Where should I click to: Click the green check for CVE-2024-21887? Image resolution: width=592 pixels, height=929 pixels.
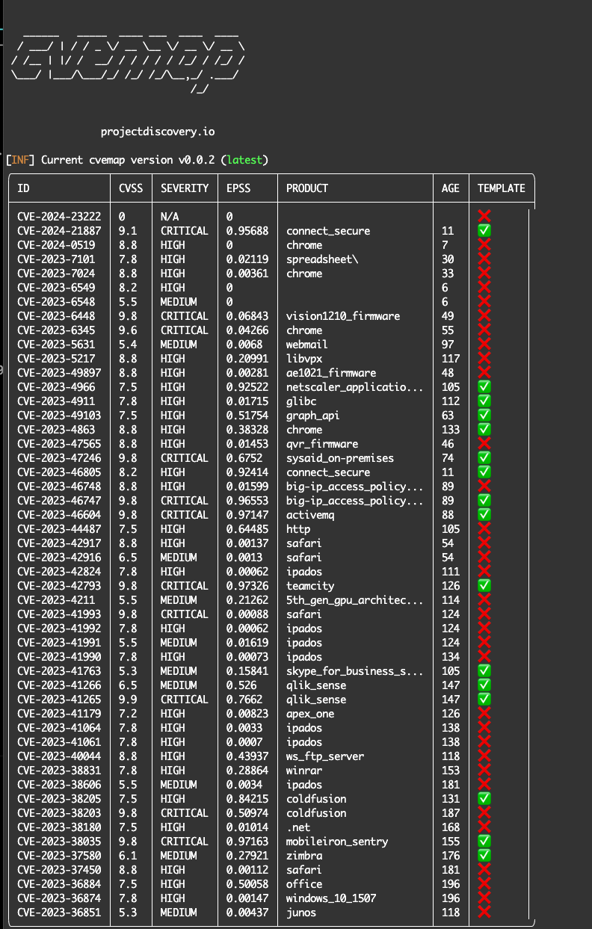(x=484, y=231)
